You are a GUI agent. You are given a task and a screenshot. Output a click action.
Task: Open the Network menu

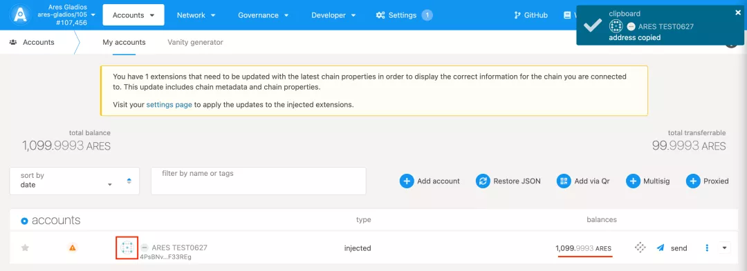coord(196,15)
